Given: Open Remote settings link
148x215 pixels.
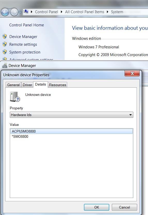Looking at the screenshot, I should 23,44.
